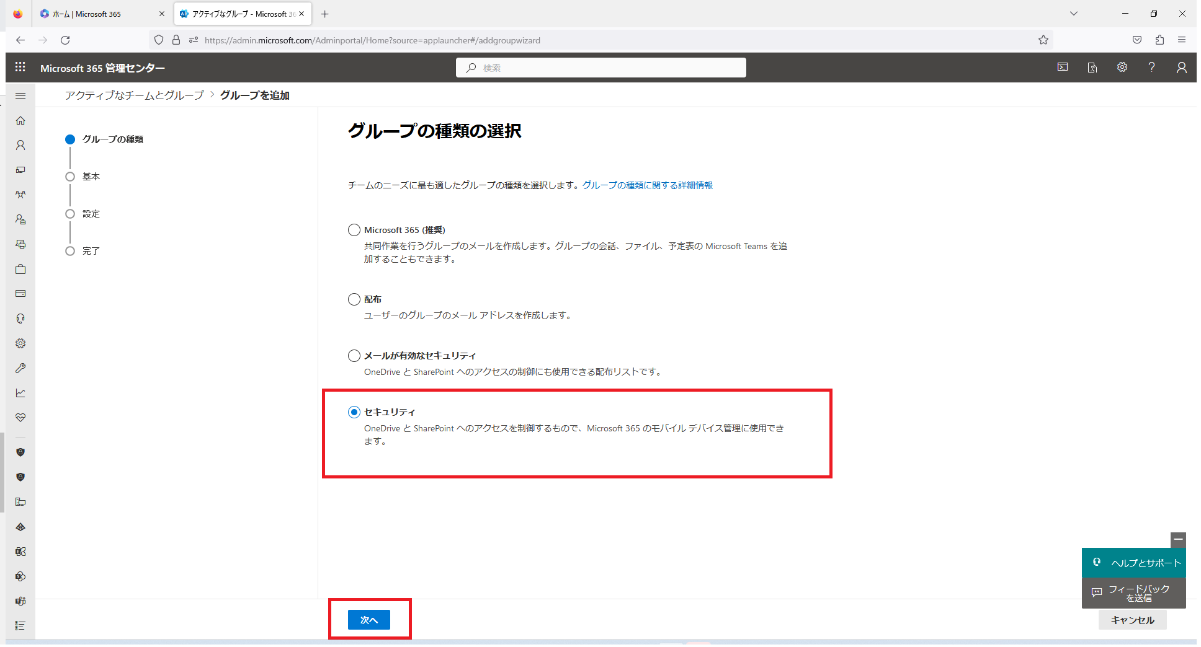The width and height of the screenshot is (1201, 647).
Task: Go to 基本 wizard step
Action: (x=83, y=177)
